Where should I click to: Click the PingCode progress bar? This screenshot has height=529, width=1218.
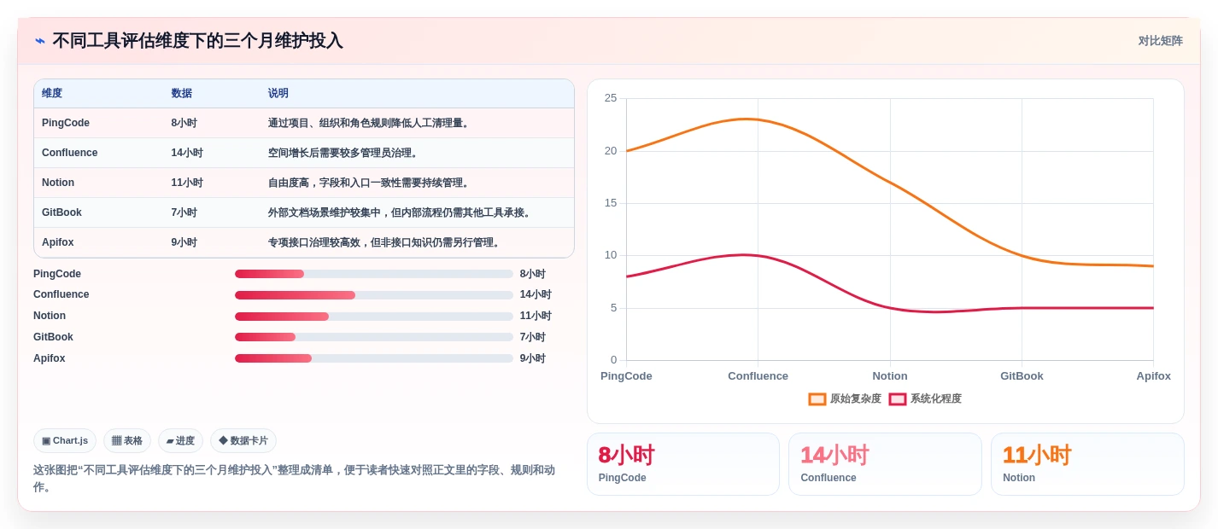[374, 274]
